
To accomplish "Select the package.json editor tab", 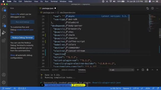I will click(48, 8).
